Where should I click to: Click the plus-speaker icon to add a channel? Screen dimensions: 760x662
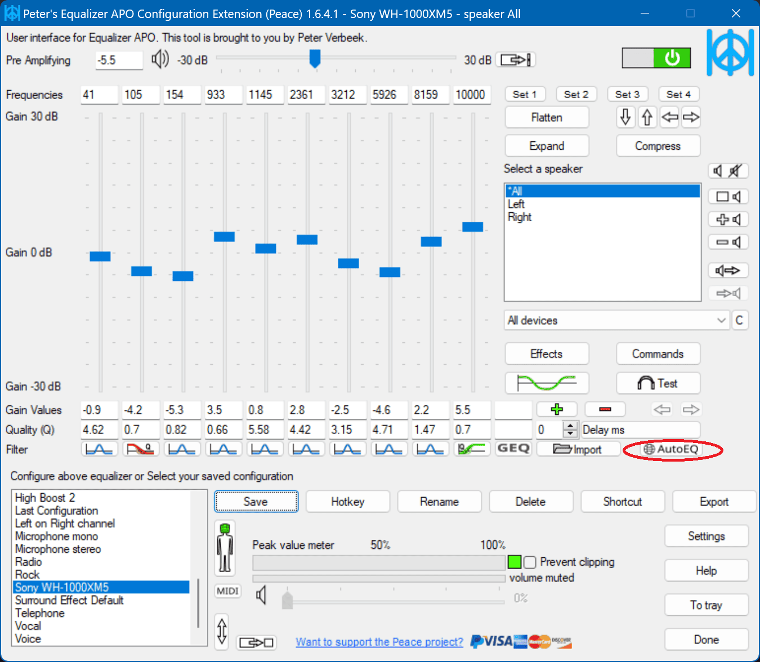(x=728, y=219)
